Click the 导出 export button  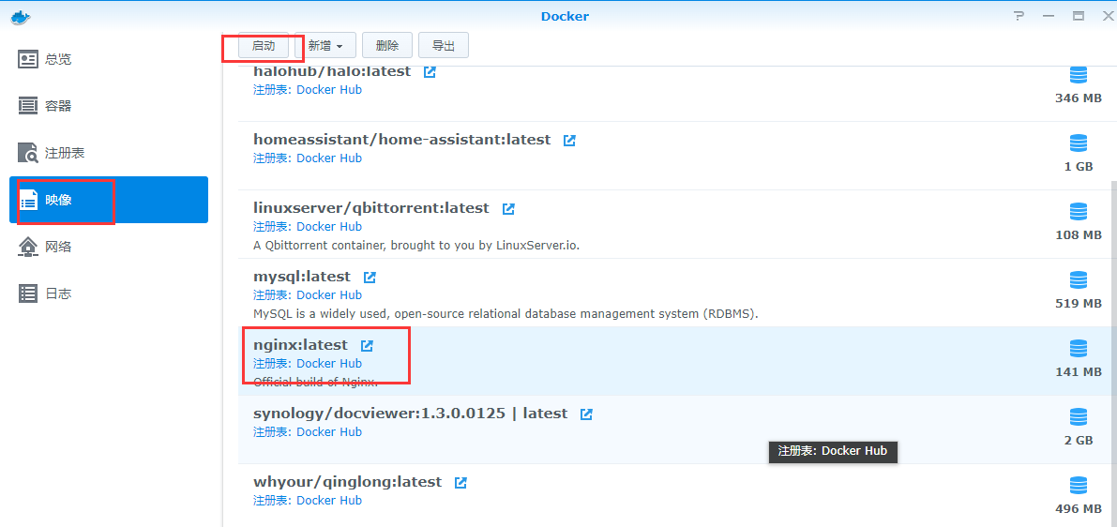(x=443, y=46)
